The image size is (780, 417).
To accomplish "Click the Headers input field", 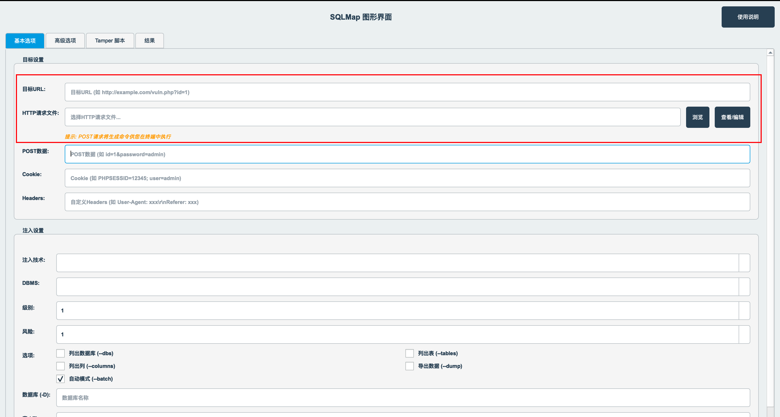I will pyautogui.click(x=407, y=202).
